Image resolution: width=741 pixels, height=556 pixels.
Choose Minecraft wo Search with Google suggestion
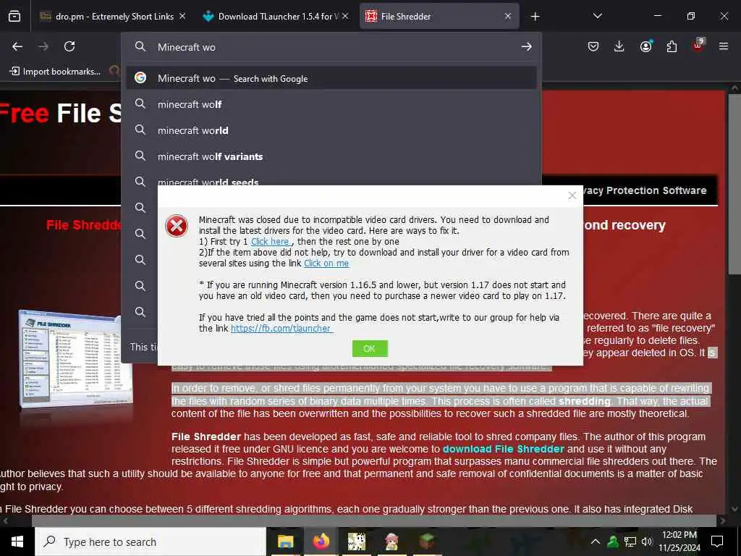click(x=331, y=78)
